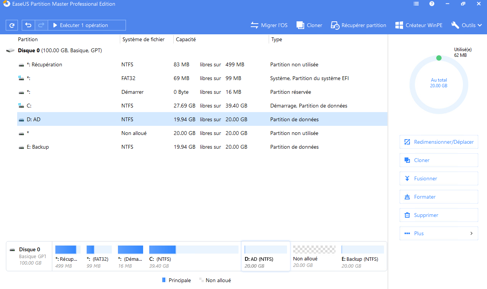Select the FAT32 EFI system partition row
Viewport: 487px width, 289px height.
[202, 78]
